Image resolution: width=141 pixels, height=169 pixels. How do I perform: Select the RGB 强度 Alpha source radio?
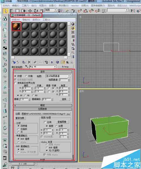click(47, 148)
